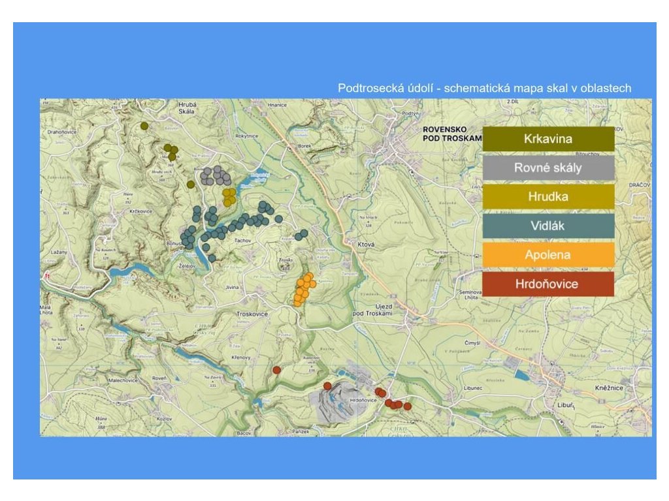The width and height of the screenshot is (669, 501).
Task: Click the lone Vidlák marker east of the main chain
Action: point(278,219)
